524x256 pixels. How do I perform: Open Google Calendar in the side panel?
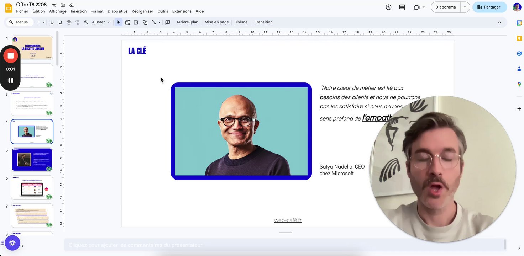(x=519, y=23)
